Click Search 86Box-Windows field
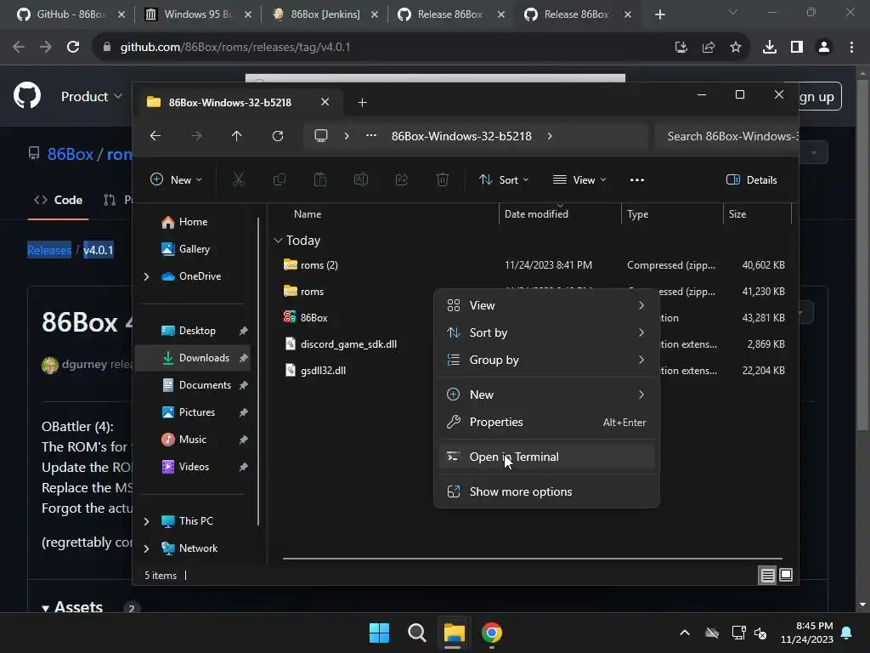This screenshot has height=653, width=870. pos(726,136)
